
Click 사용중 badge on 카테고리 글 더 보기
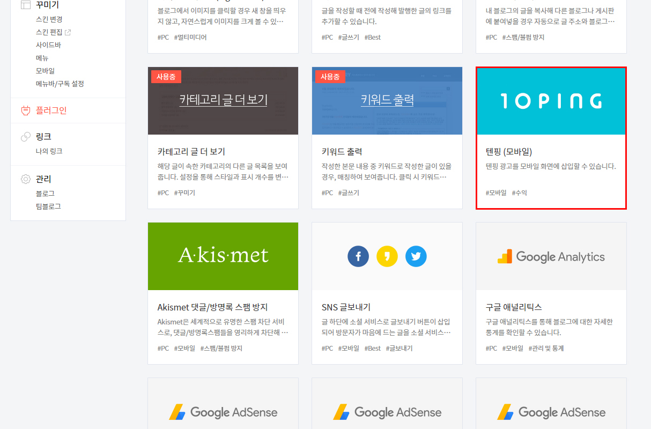pos(166,77)
